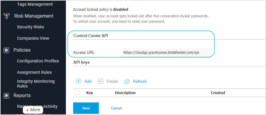Sort by the Created column header
This screenshot has height=115, width=266.
[218, 93]
